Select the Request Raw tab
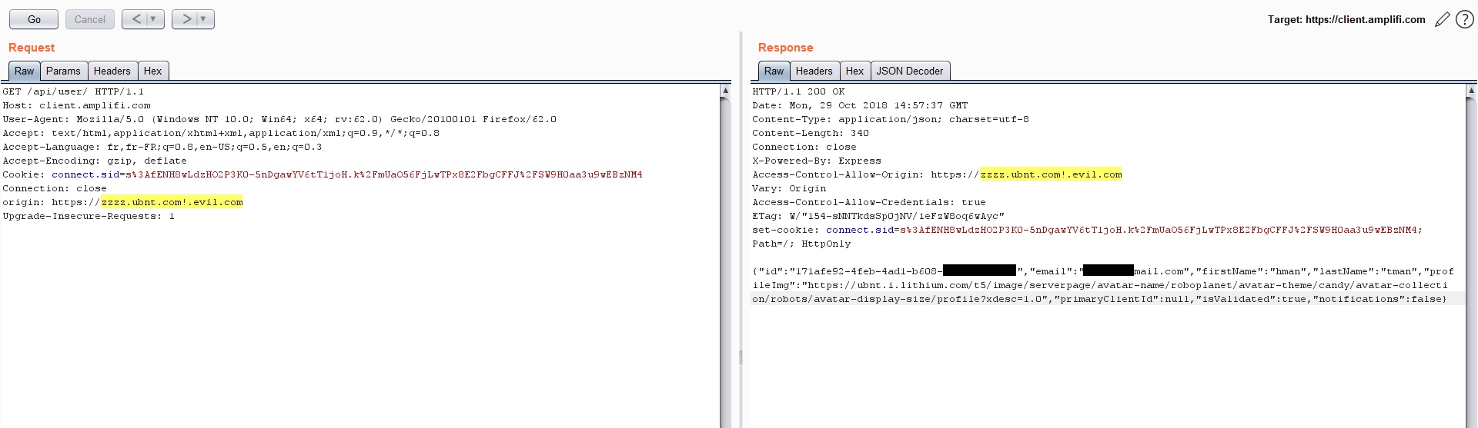Image resolution: width=1478 pixels, height=428 pixels. (x=25, y=71)
